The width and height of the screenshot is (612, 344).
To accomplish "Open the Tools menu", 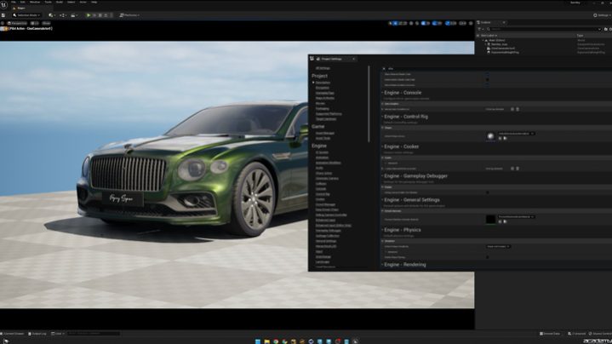I will tap(48, 3).
